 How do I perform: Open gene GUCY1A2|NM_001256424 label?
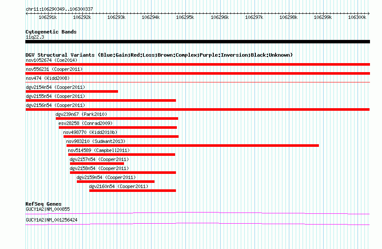[x=52, y=220]
